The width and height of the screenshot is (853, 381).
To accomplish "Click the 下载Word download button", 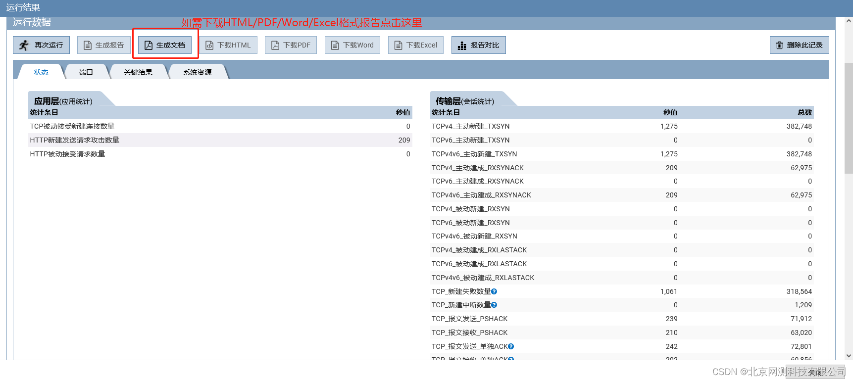I will [352, 45].
